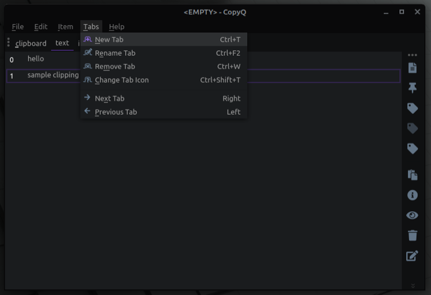Select Rename Tab in the menu
431x295 pixels.
pos(164,53)
